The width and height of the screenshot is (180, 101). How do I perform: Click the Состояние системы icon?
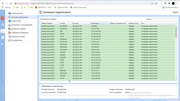coord(9,36)
